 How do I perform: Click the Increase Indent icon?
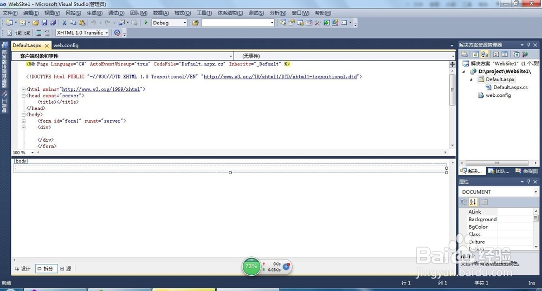27,33
